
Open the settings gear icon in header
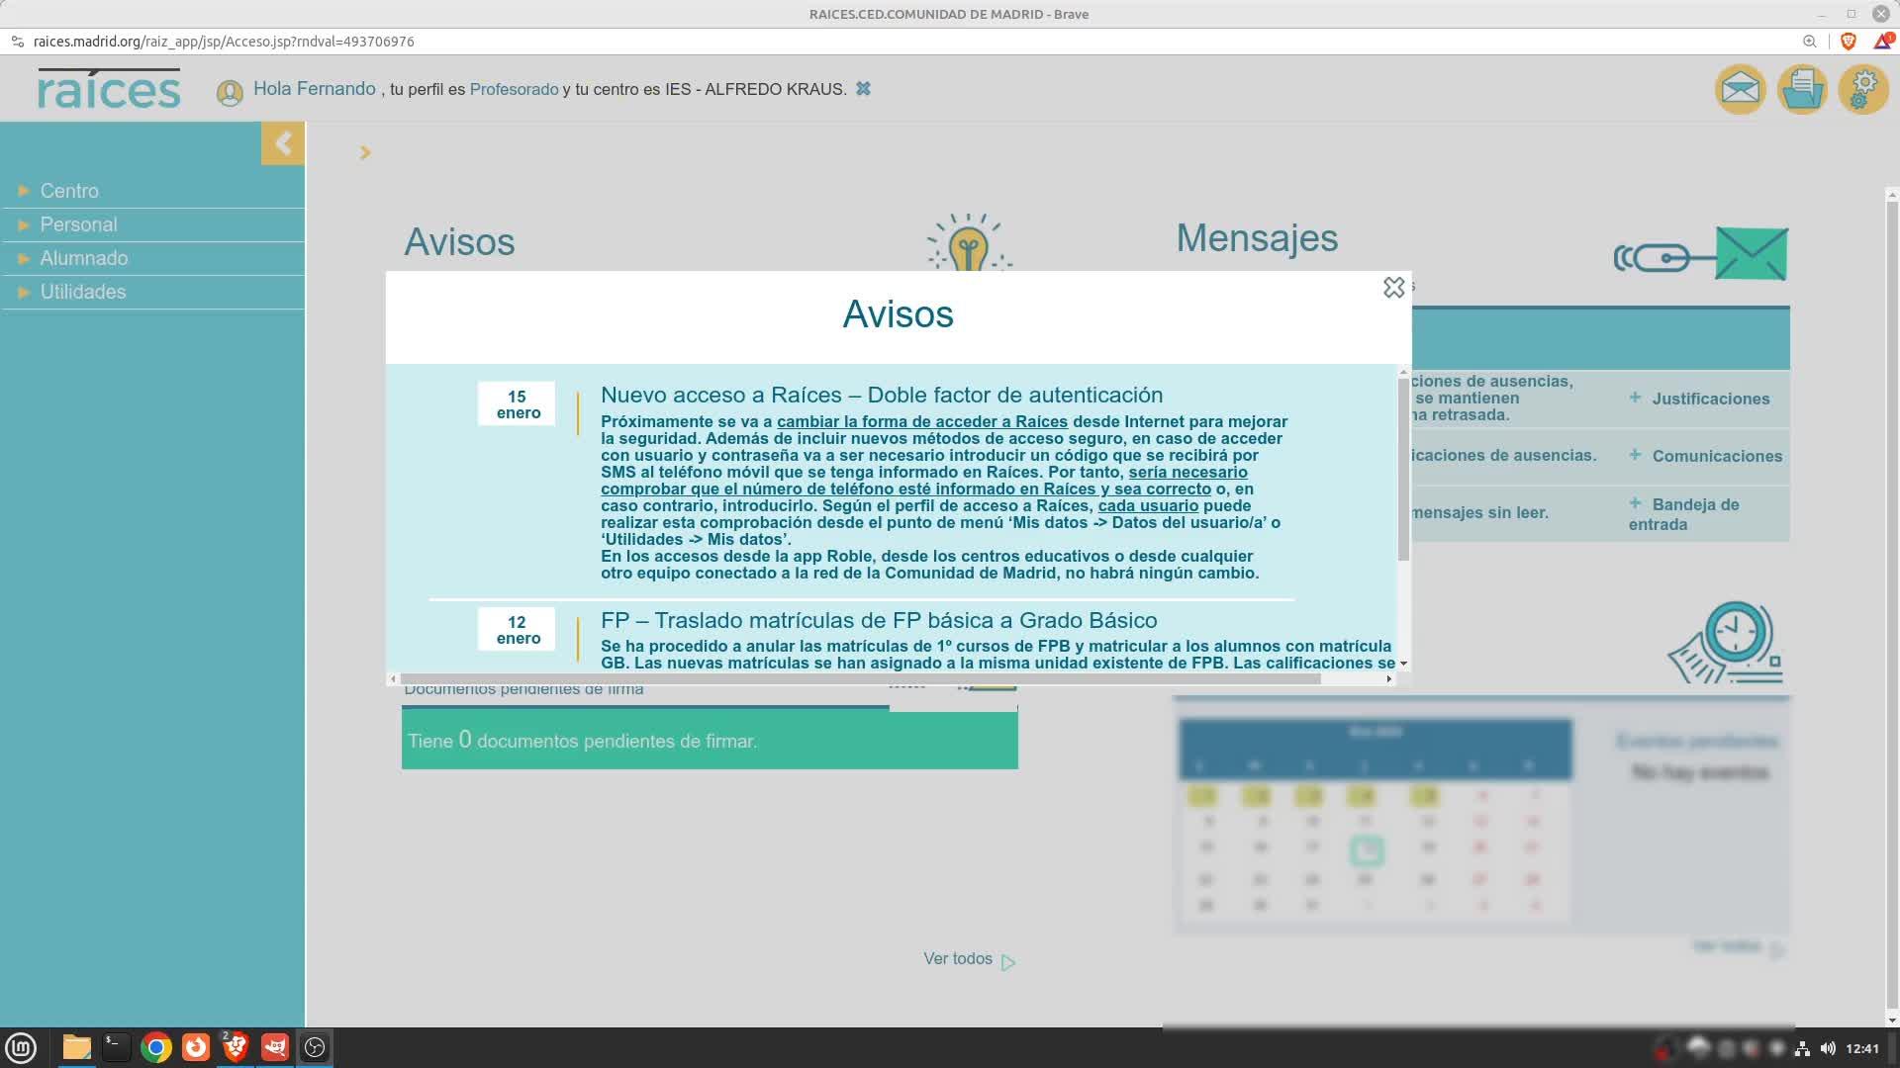coord(1863,90)
